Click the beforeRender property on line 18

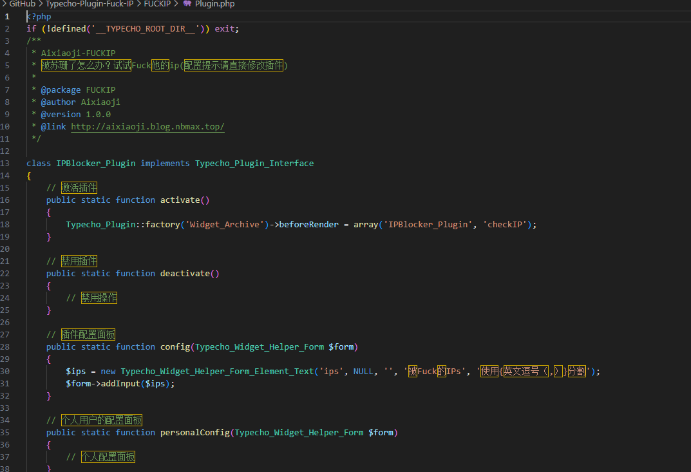pos(308,225)
